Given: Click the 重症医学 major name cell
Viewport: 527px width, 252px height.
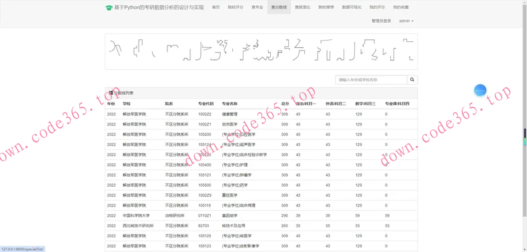Looking at the screenshot, I should coord(229,195).
